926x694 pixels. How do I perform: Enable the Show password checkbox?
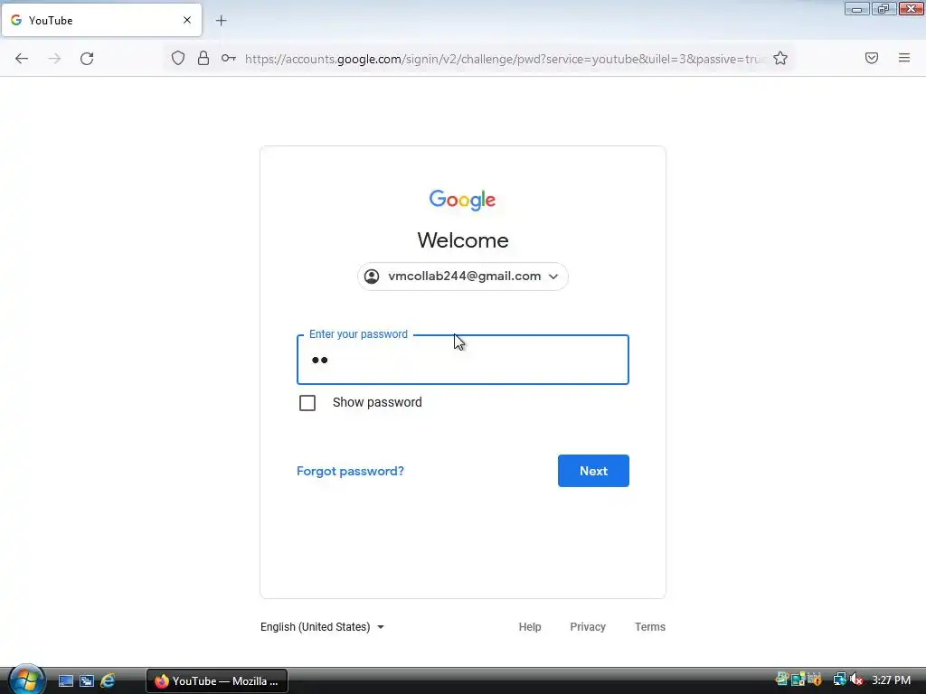(x=307, y=403)
